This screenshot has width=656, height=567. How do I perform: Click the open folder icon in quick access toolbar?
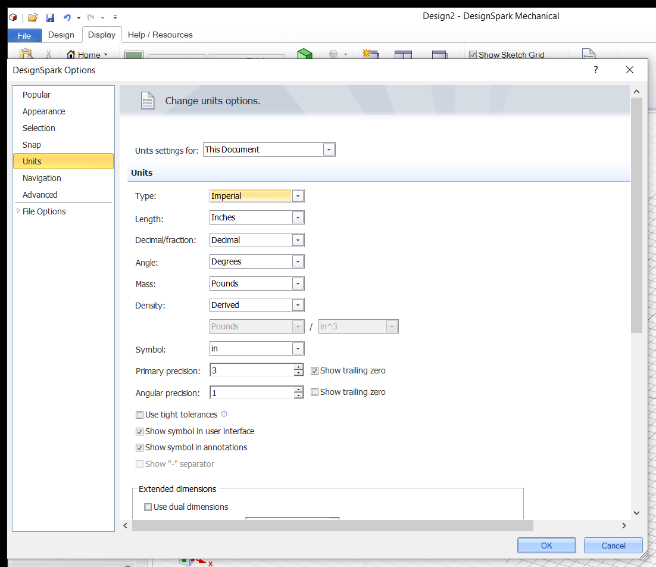click(x=33, y=17)
